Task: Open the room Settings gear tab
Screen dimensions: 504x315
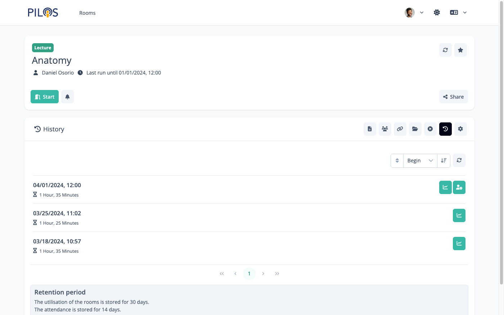Action: tap(460, 129)
